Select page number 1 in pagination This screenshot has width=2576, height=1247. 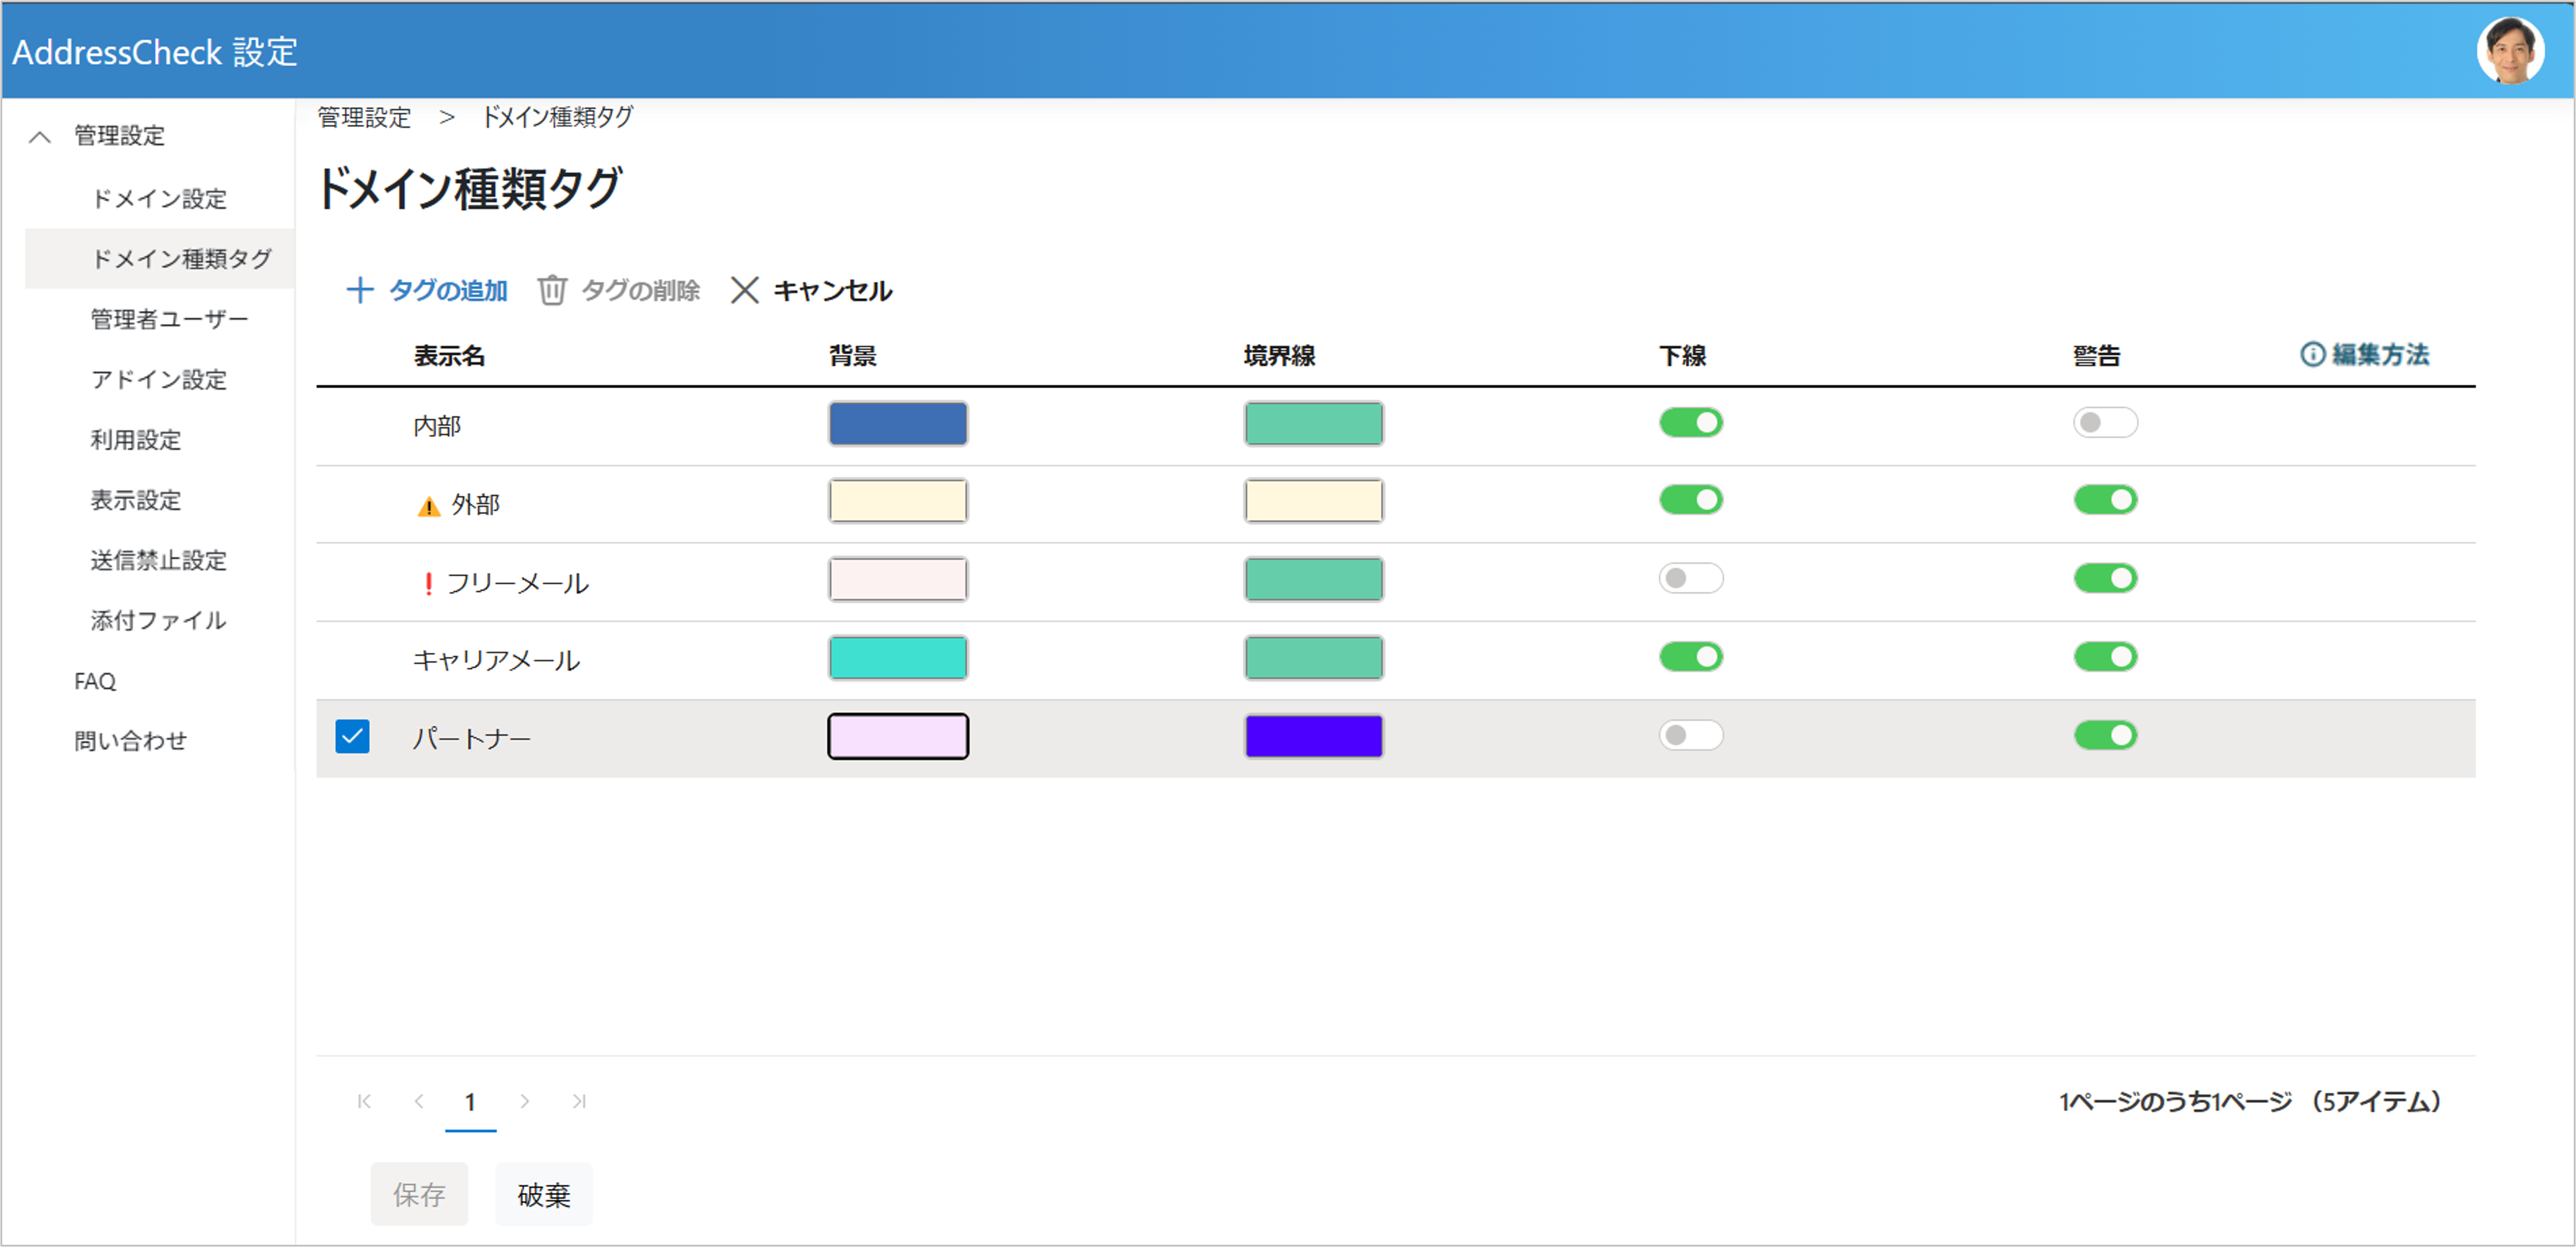[x=470, y=1101]
